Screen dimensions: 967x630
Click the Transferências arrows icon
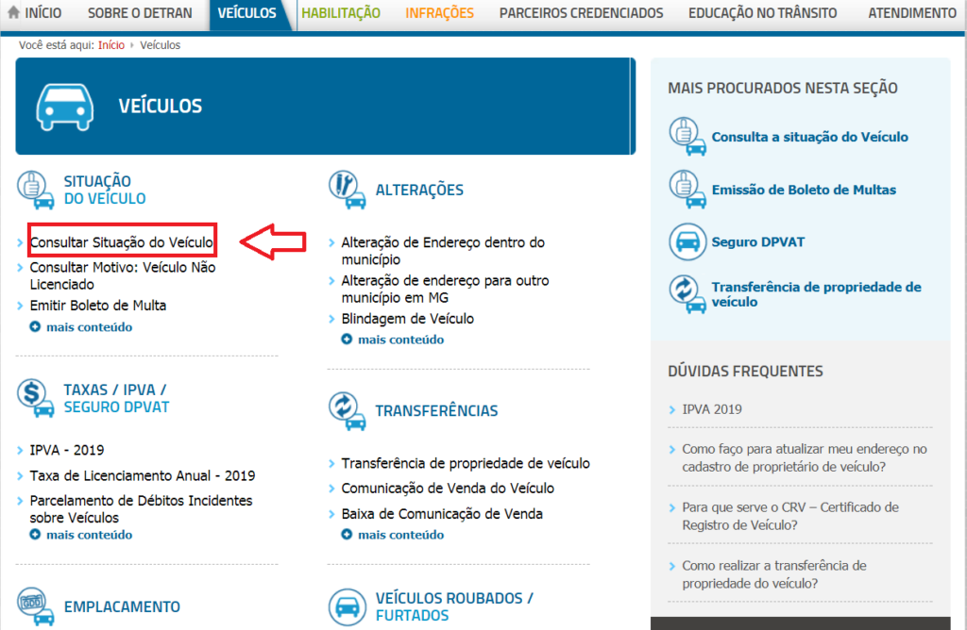[348, 411]
